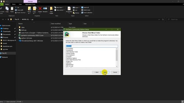The image size is (184, 103).
Task: Open Pictures in the sidebar
Action: (x=5, y=37)
